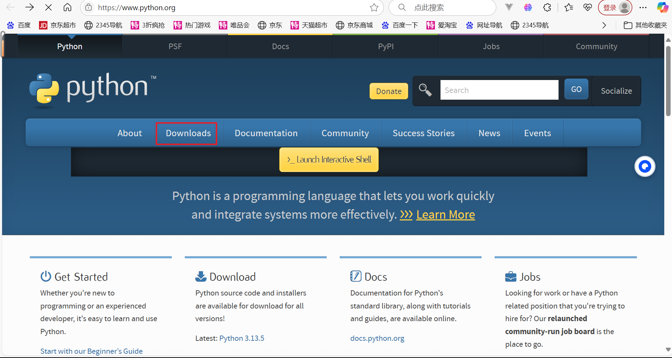Select the Python top tab
Screen dimensions: 672x358
70,46
